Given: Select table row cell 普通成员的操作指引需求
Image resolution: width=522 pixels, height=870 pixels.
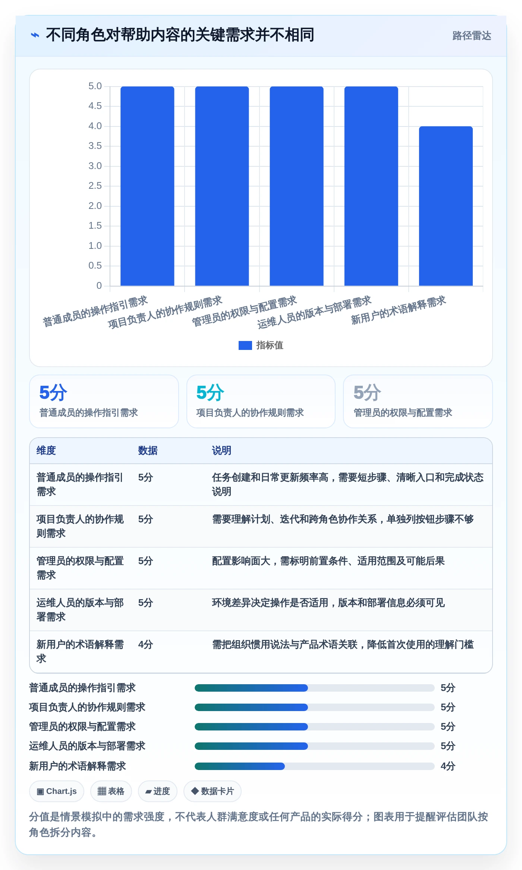Looking at the screenshot, I should [x=80, y=485].
